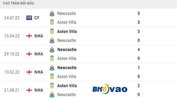The height and width of the screenshot is (99, 177).
Task: Open the BK8vao logo watermark
Action: point(110,89)
